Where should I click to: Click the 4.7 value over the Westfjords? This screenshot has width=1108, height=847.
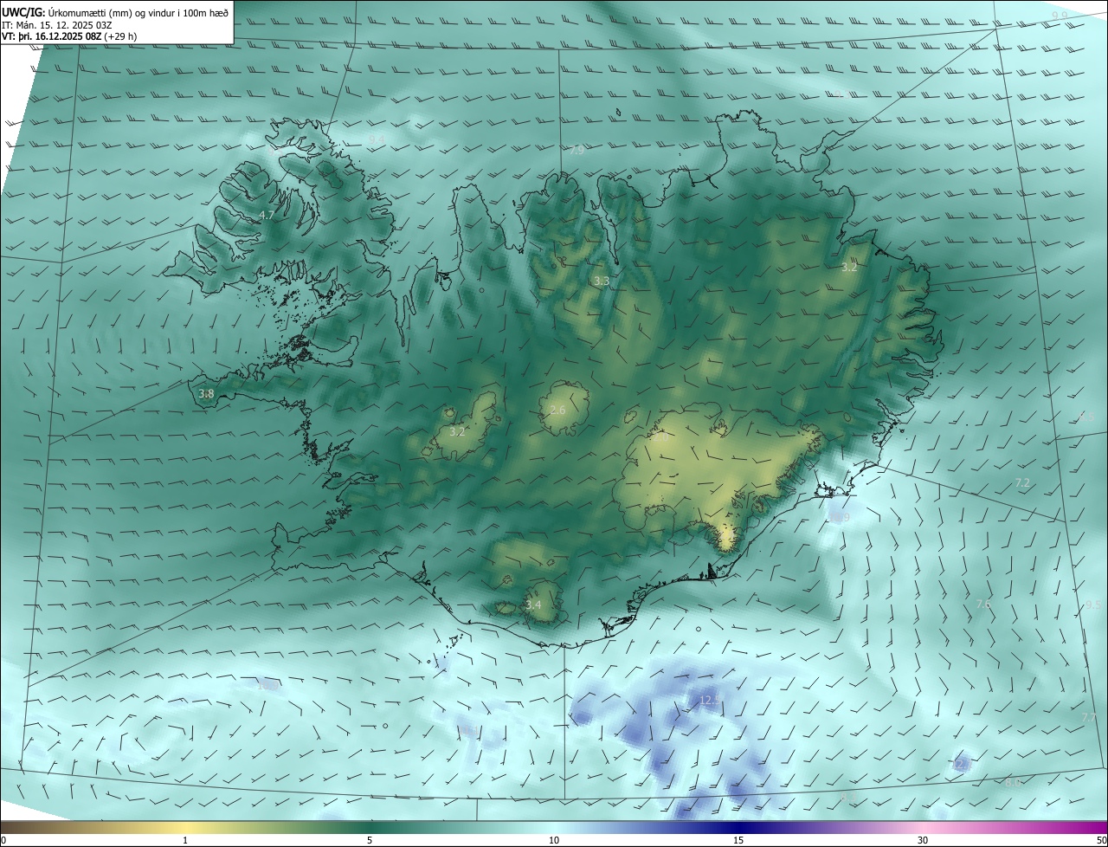point(267,215)
